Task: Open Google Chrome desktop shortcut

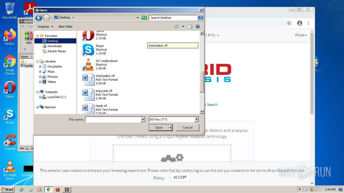Action: [x=10, y=65]
